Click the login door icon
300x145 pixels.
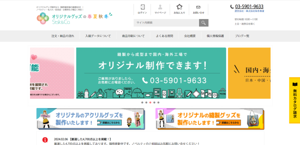(x=142, y=7)
